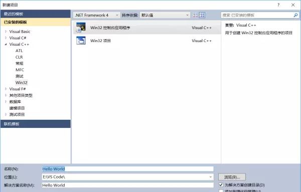Image resolution: width=301 pixels, height=192 pixels.
Task: Open the .NET Framework 4 dropdown
Action: point(96,15)
